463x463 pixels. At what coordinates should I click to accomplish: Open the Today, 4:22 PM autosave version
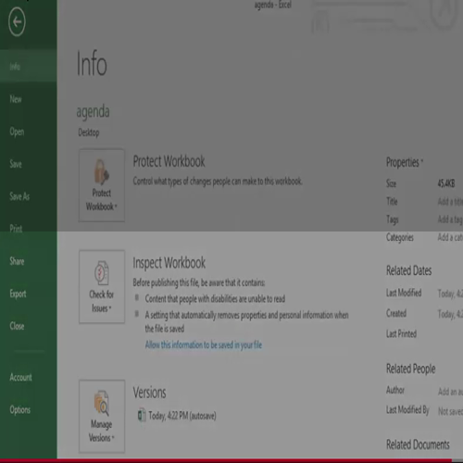pyautogui.click(x=182, y=416)
